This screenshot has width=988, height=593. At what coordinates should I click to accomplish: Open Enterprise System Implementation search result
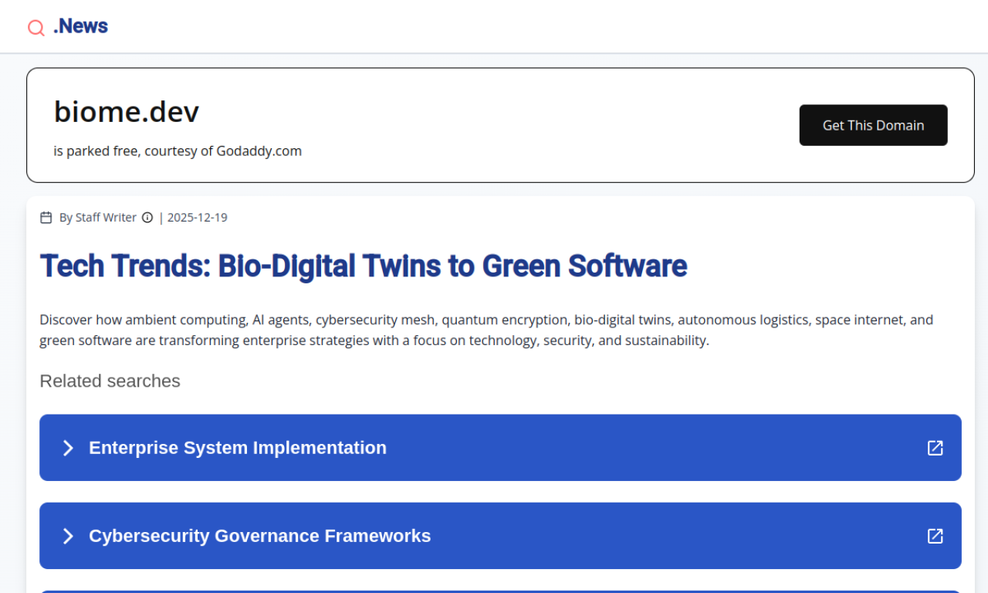click(x=238, y=448)
